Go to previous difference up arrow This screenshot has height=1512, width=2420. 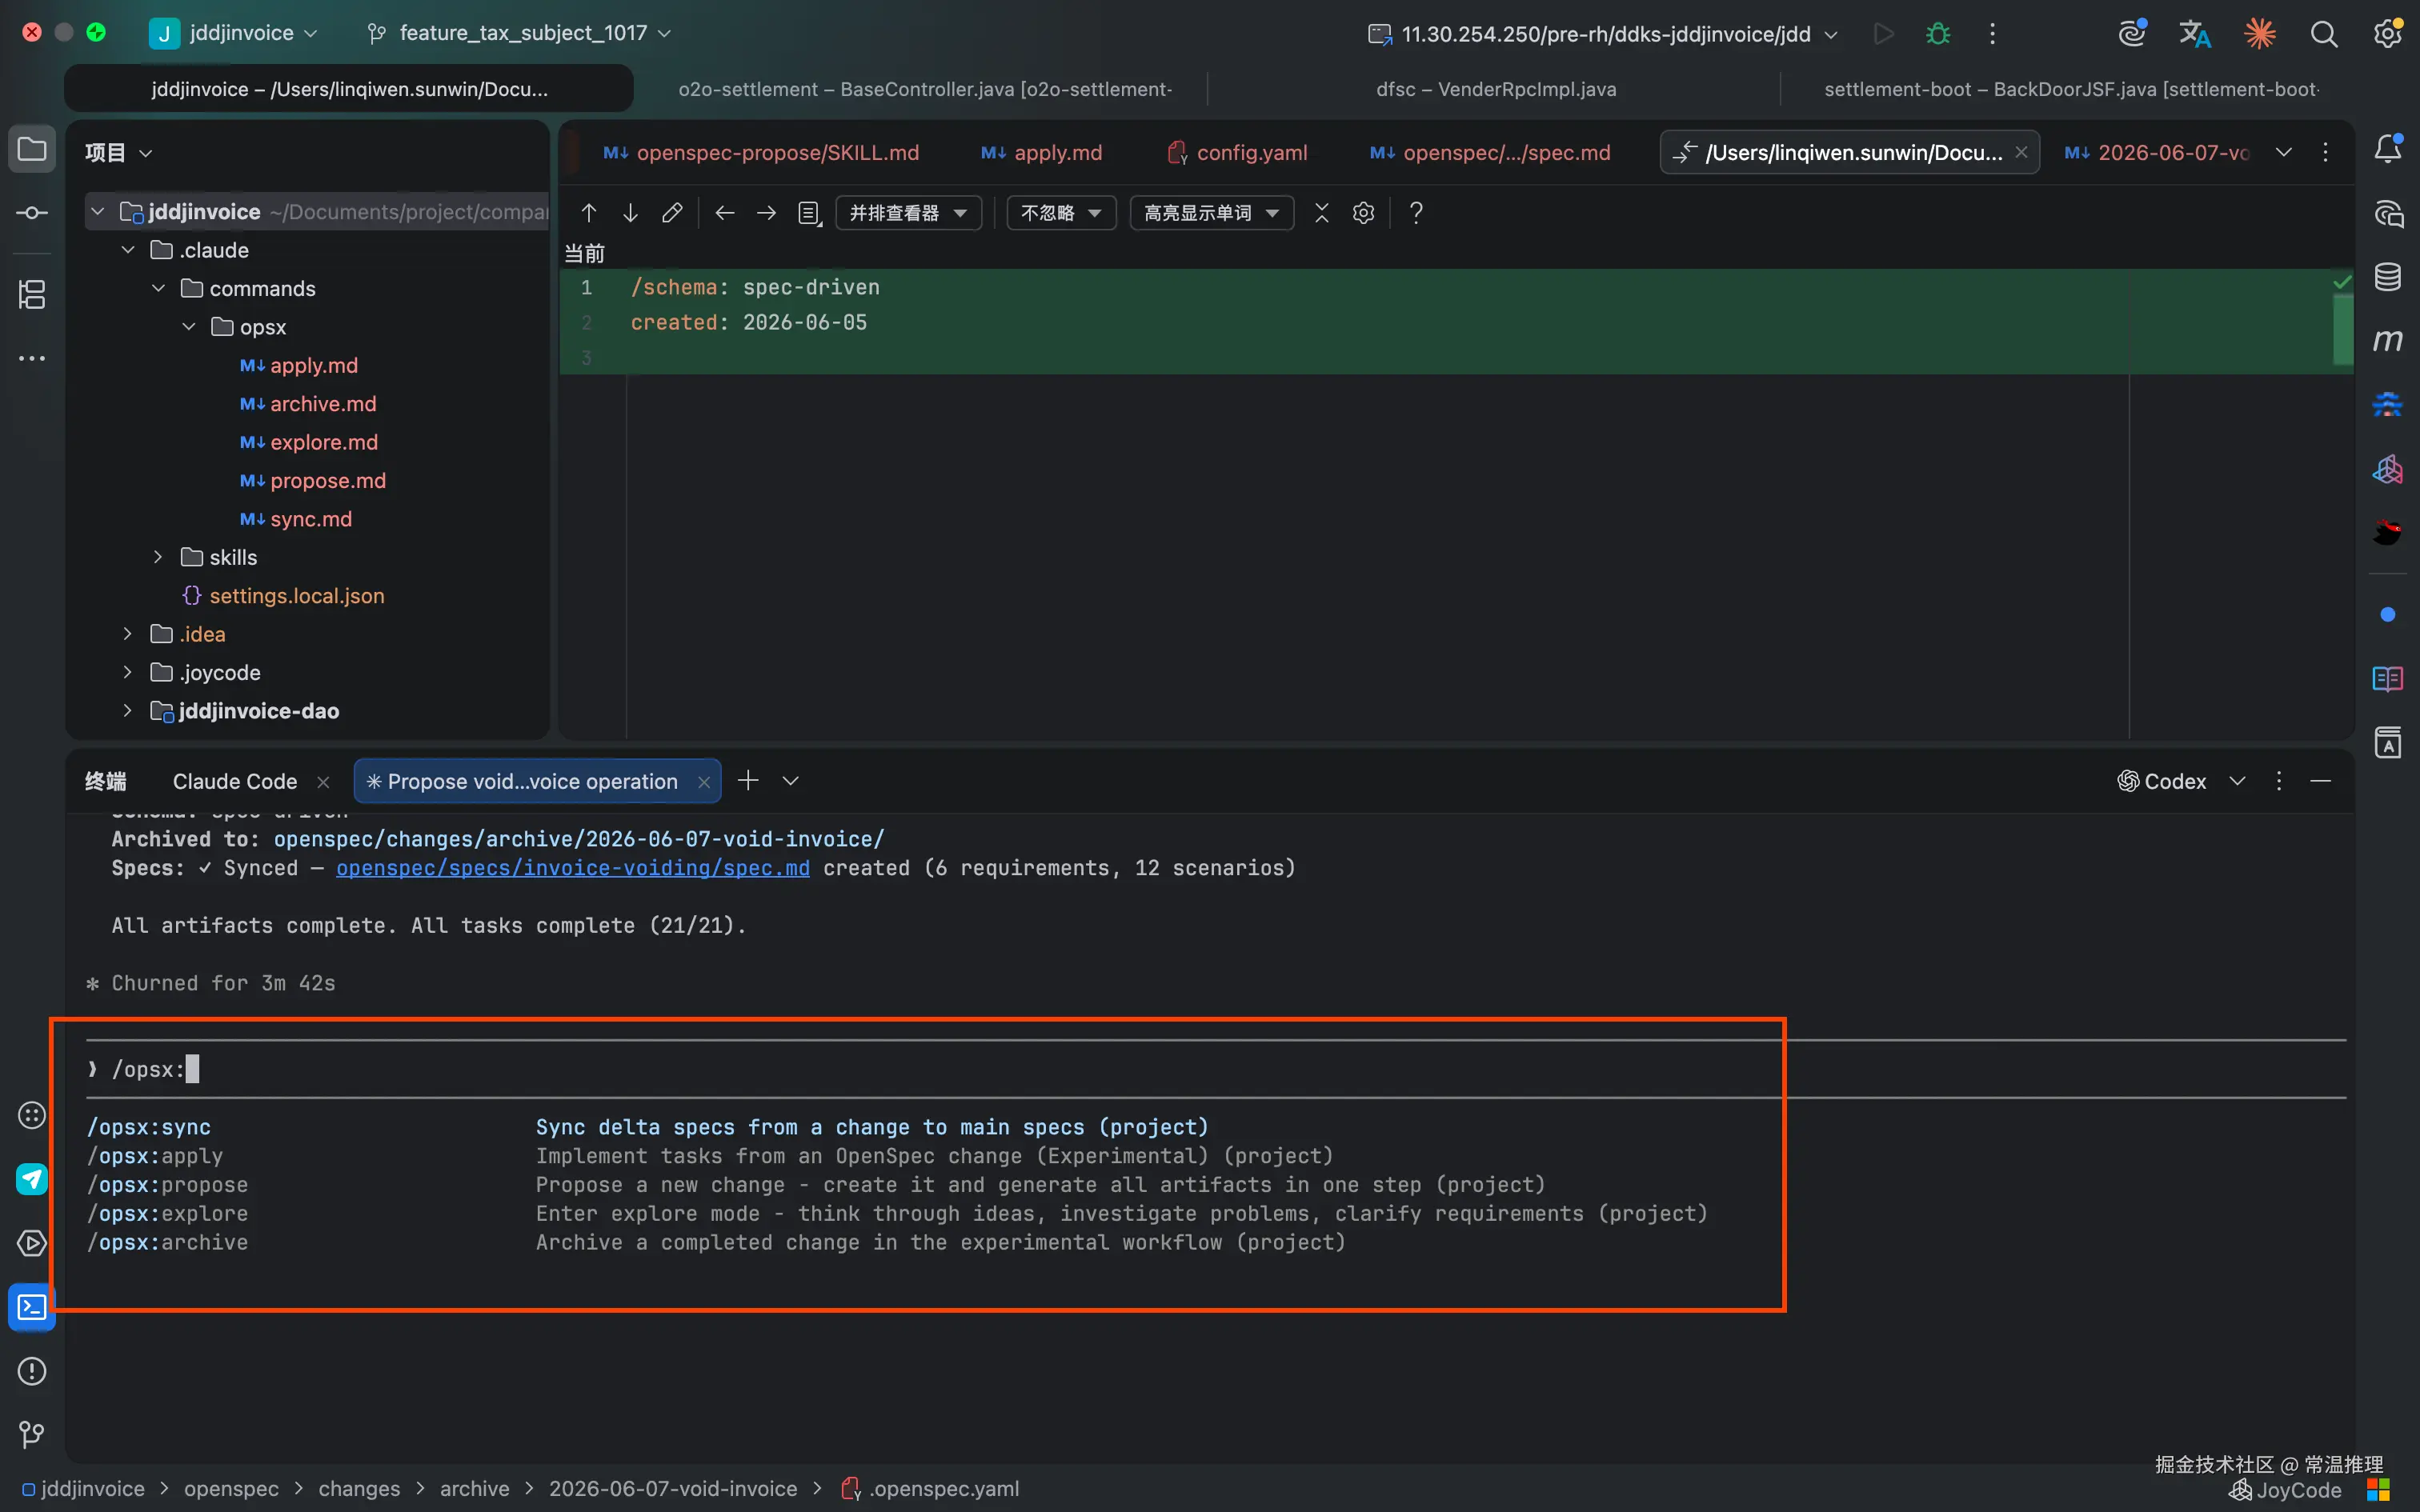pos(589,213)
